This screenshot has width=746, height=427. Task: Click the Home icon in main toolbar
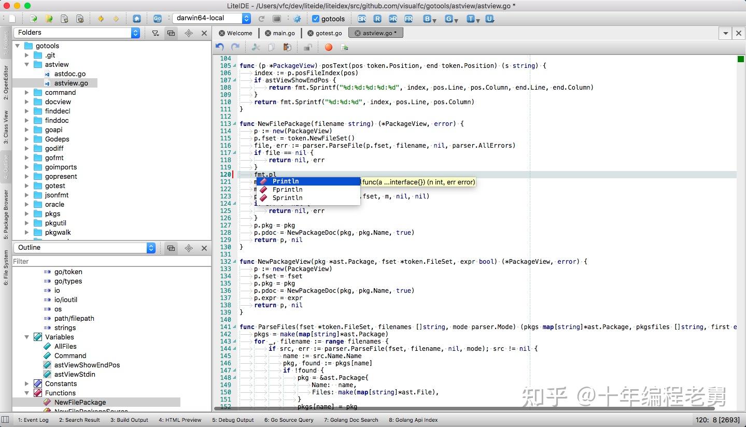coord(136,19)
